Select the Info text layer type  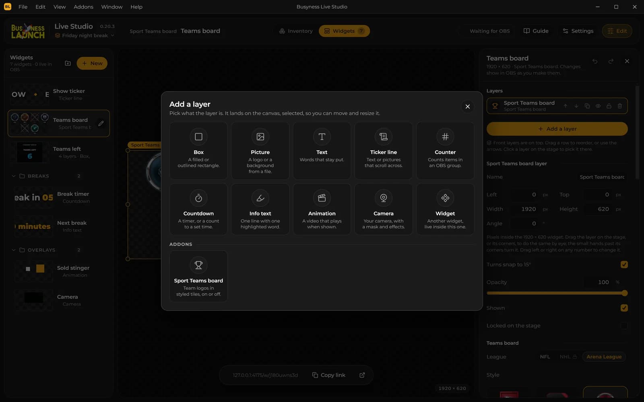(260, 209)
